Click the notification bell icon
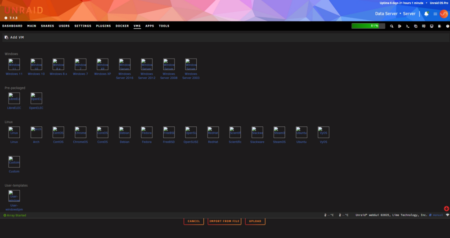450x238 pixels. tap(426, 14)
